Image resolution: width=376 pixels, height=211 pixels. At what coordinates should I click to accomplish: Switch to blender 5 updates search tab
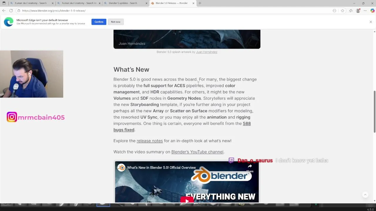(125, 3)
